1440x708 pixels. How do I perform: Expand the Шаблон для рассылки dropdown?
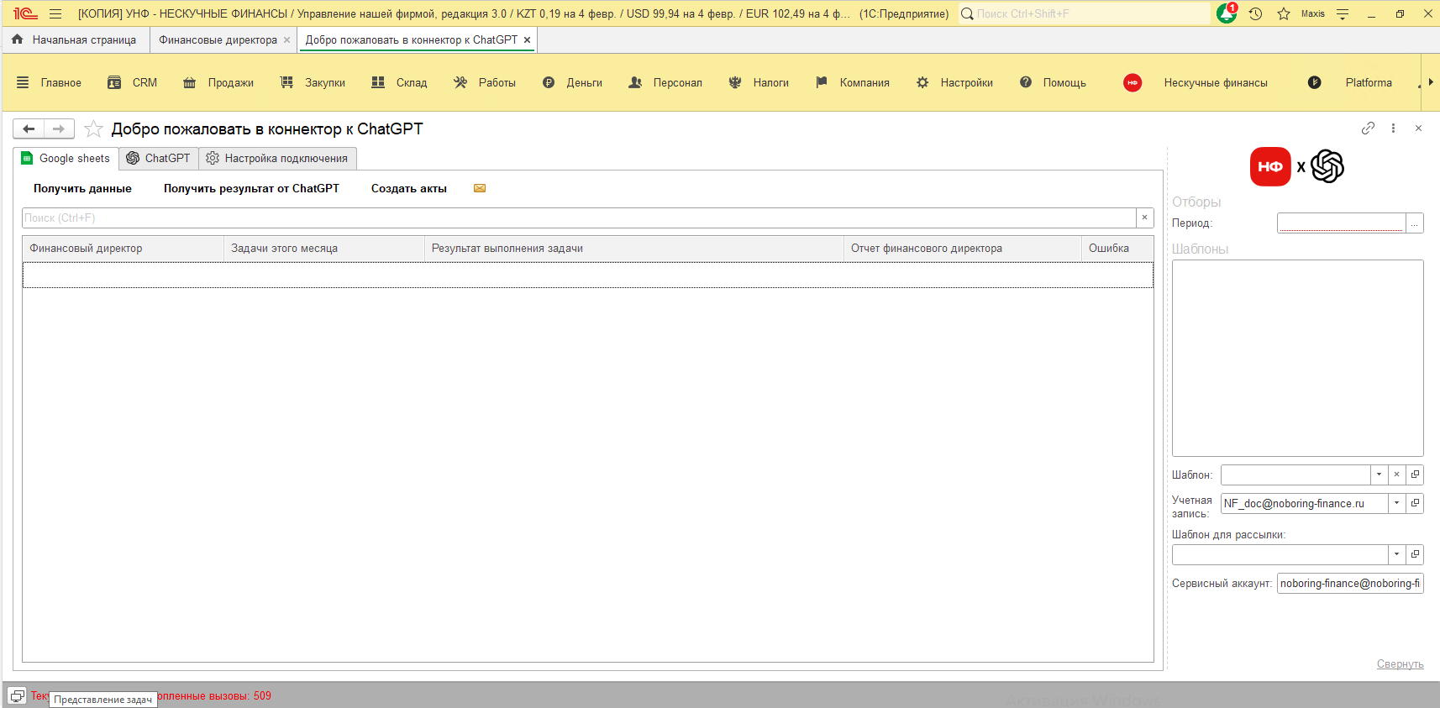[1396, 554]
